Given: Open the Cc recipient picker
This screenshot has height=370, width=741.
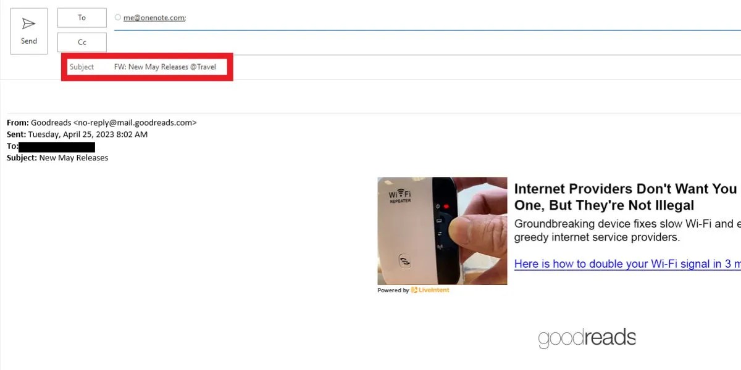Looking at the screenshot, I should (x=82, y=42).
